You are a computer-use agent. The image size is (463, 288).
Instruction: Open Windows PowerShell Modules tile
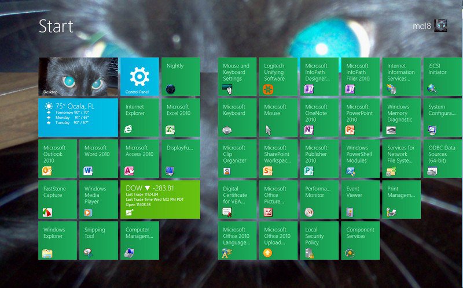point(360,158)
